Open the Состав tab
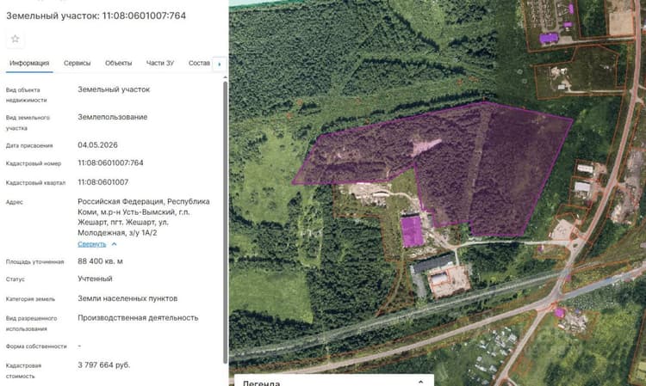 199,64
